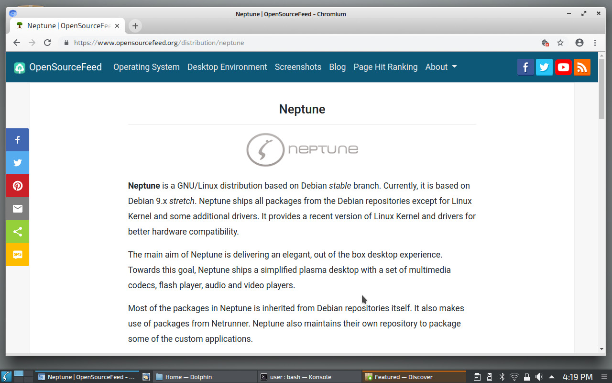Share the page via the Facebook sidebar icon
Image resolution: width=612 pixels, height=383 pixels.
click(18, 140)
